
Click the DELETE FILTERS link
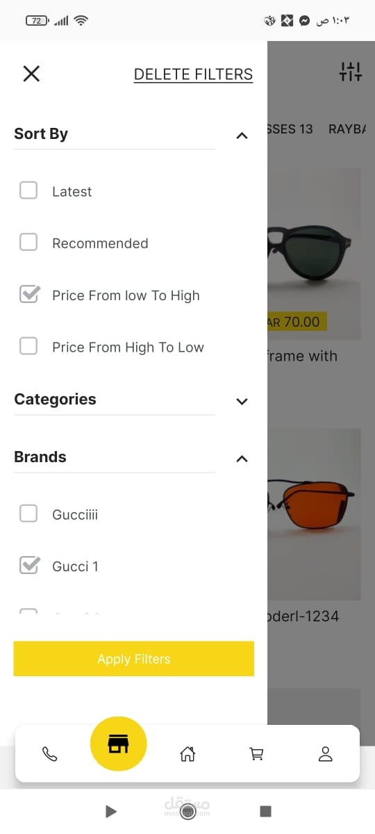point(193,74)
